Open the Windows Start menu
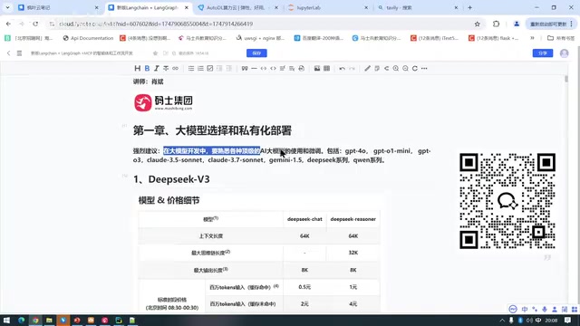Image resolution: width=580 pixels, height=326 pixels. point(6,320)
